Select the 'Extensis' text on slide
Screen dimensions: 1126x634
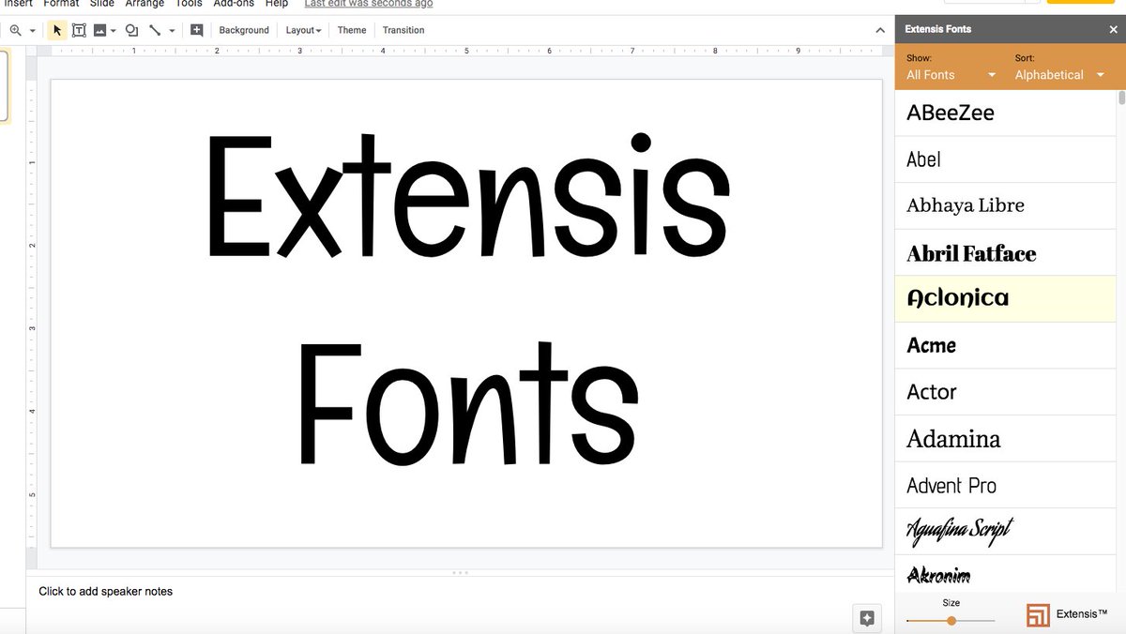point(467,196)
